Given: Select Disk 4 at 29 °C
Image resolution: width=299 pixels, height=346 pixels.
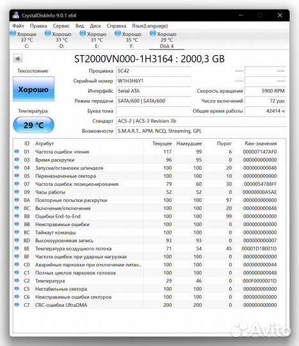Looking at the screenshot, I should point(166,40).
